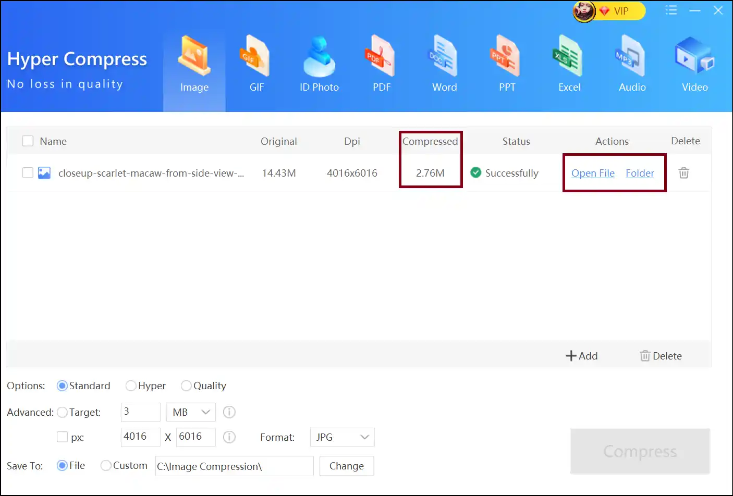This screenshot has height=496, width=733.
Task: Click the user avatar picture
Action: [x=584, y=11]
